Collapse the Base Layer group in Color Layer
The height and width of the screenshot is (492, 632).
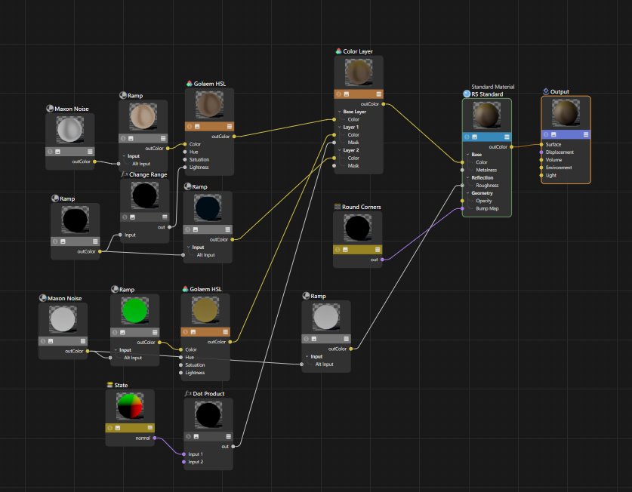click(339, 112)
